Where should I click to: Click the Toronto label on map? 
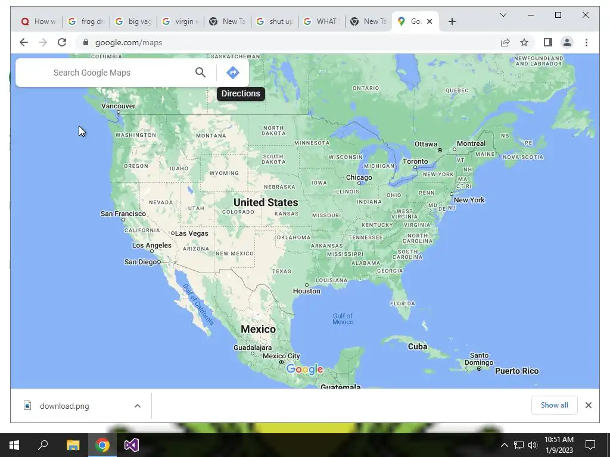[415, 161]
